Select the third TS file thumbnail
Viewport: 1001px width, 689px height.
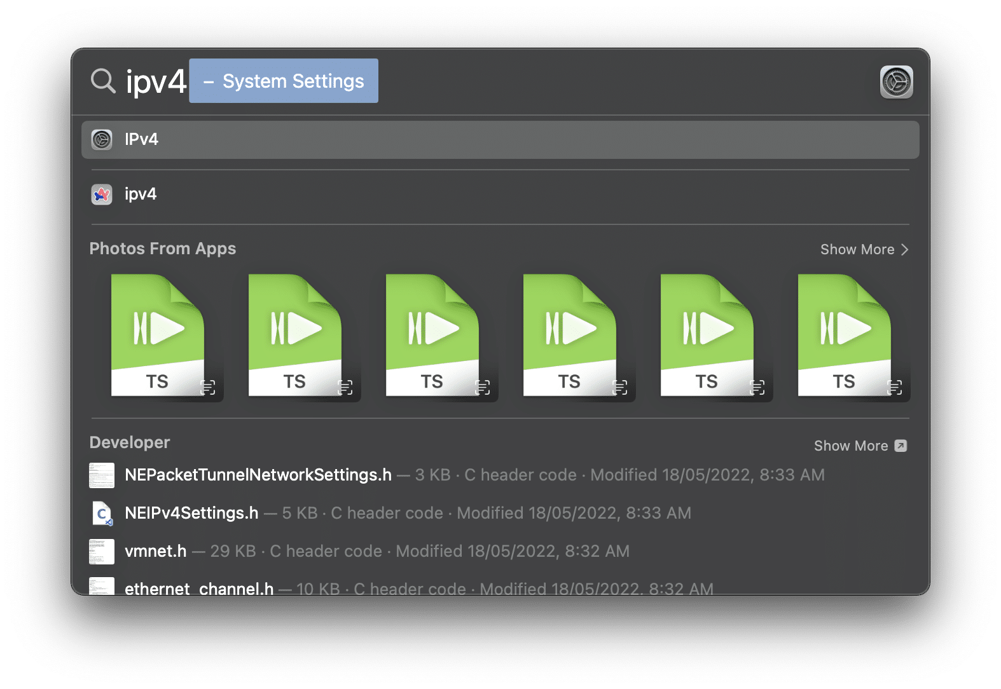click(x=432, y=336)
